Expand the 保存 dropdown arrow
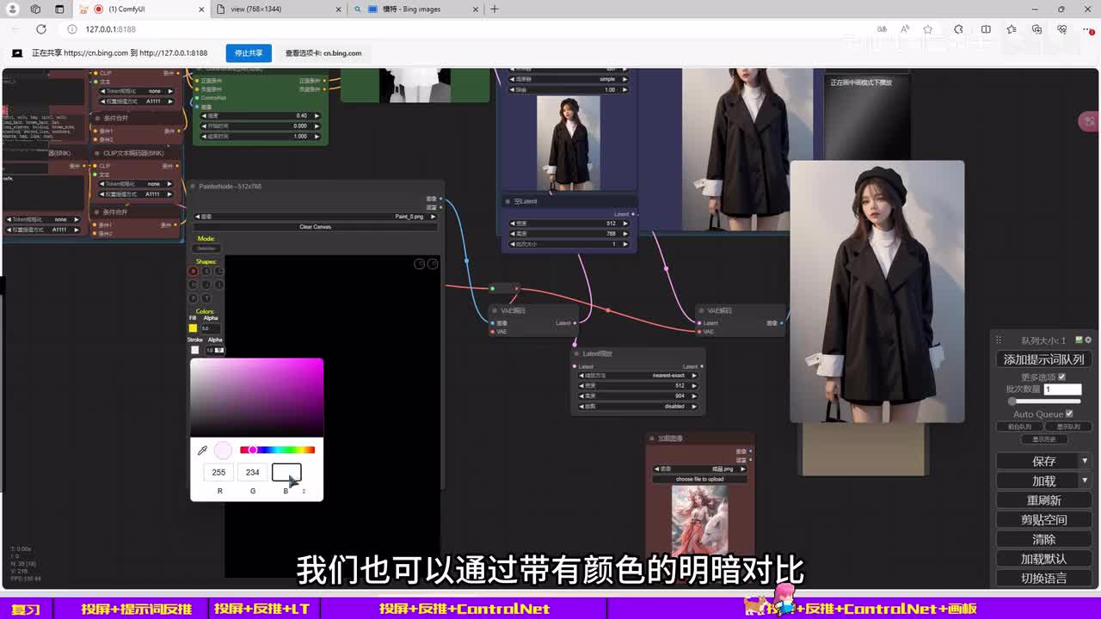Viewport: 1101px width, 619px height. (x=1085, y=461)
